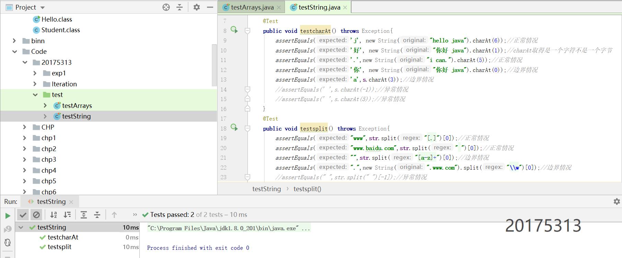Click testString breadcrumb in editor

click(x=266, y=189)
